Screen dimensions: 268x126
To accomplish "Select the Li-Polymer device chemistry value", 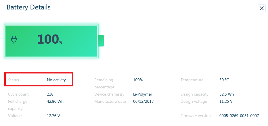I will [143, 94].
